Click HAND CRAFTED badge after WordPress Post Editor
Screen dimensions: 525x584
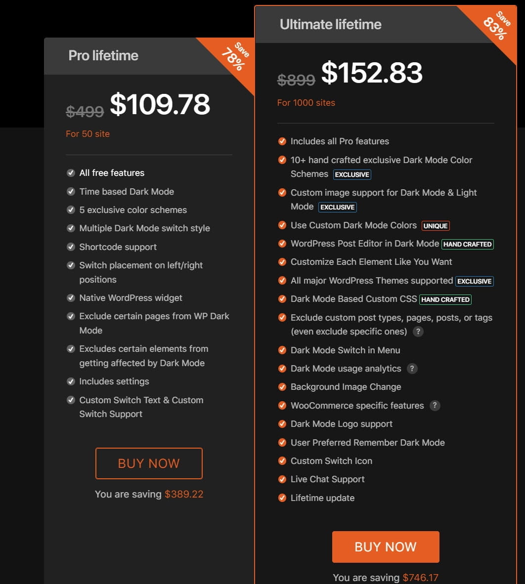(467, 244)
